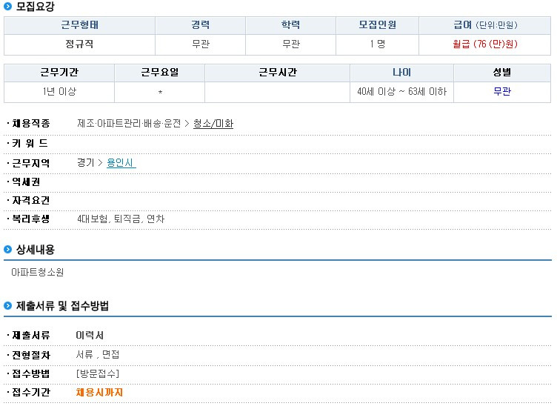Click the 모집인원 column header

[x=377, y=24]
